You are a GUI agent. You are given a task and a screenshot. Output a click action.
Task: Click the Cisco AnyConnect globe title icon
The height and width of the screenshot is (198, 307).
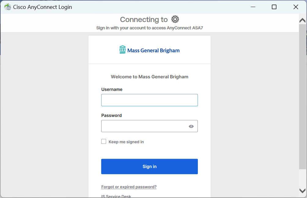click(x=8, y=7)
